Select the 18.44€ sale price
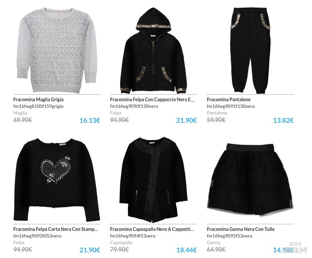The height and width of the screenshot is (258, 312). (x=187, y=250)
